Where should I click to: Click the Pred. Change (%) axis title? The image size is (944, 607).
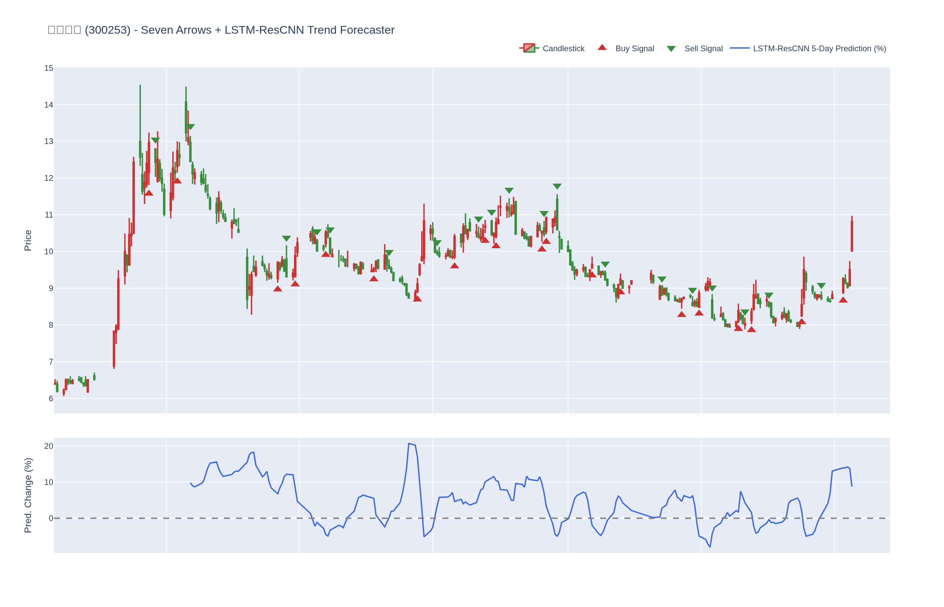coord(28,495)
